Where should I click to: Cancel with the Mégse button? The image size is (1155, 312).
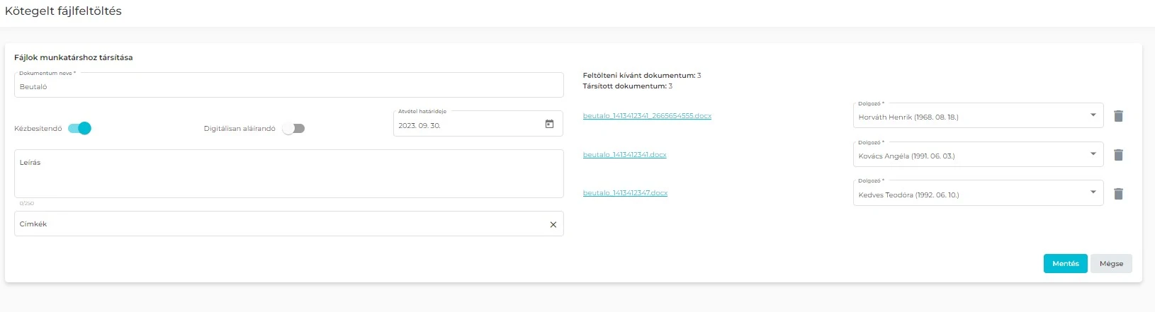1110,263
